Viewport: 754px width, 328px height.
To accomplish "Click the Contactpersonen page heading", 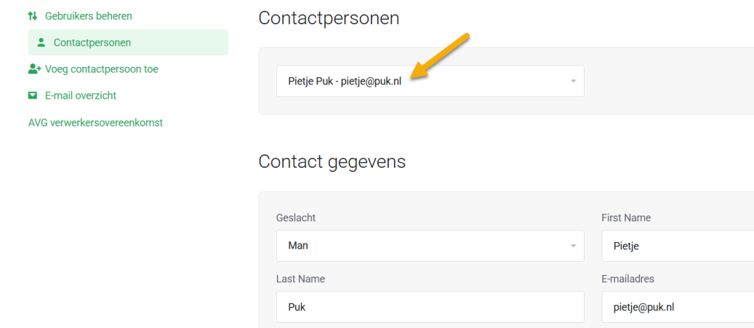I will click(x=328, y=18).
